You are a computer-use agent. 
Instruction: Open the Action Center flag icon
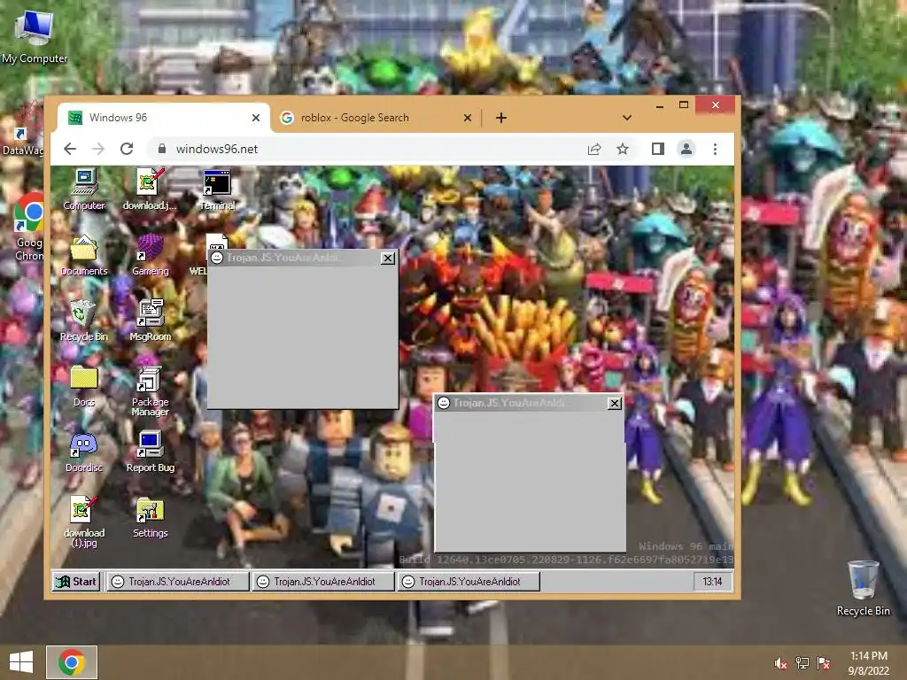[x=824, y=663]
